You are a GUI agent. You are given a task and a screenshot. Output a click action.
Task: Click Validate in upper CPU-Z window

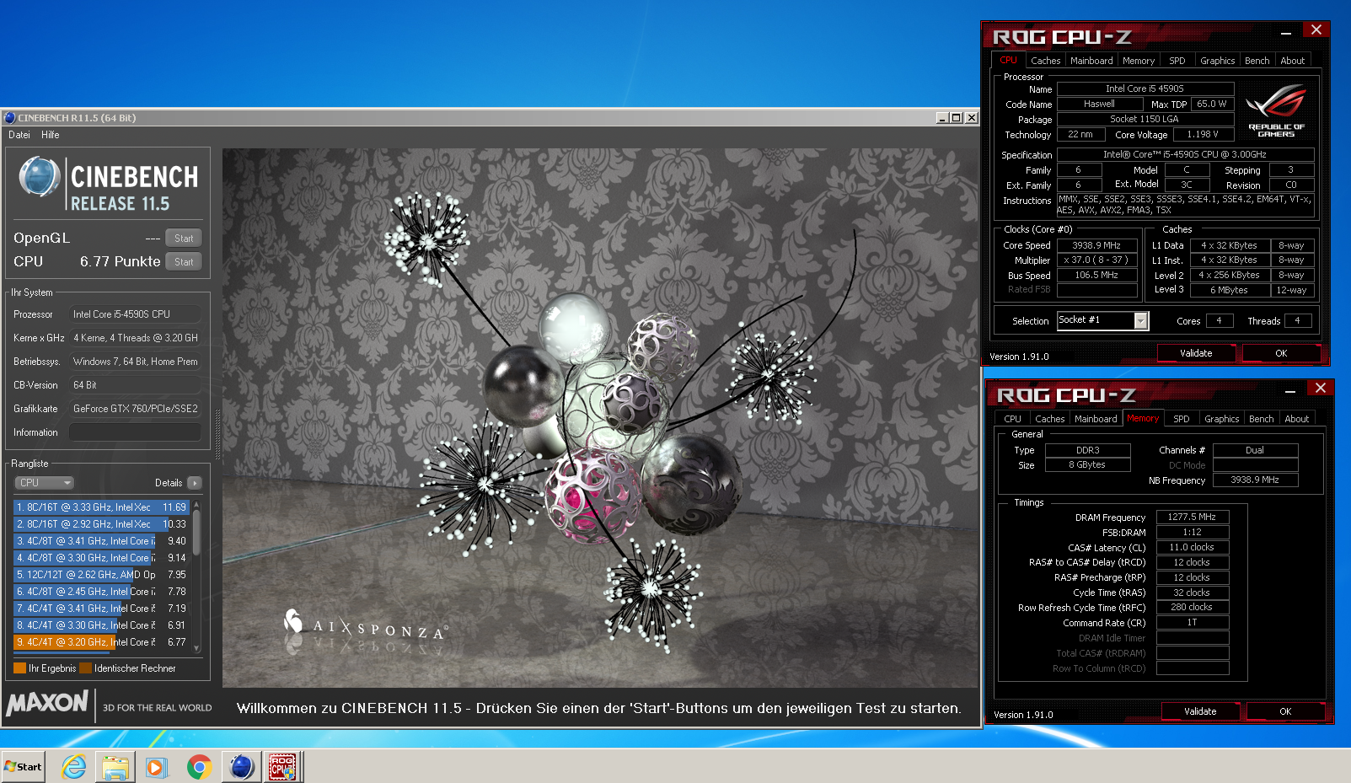coord(1196,353)
